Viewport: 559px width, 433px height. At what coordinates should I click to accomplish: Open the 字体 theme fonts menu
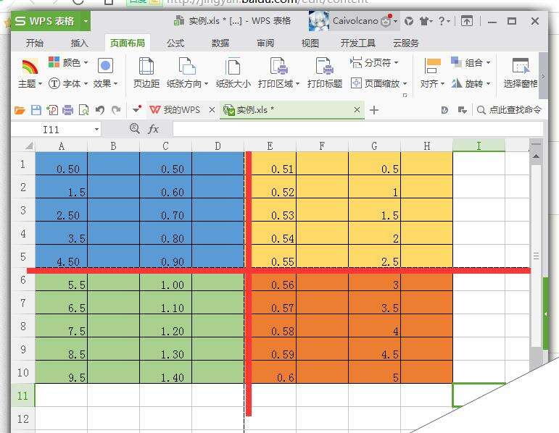(x=68, y=84)
